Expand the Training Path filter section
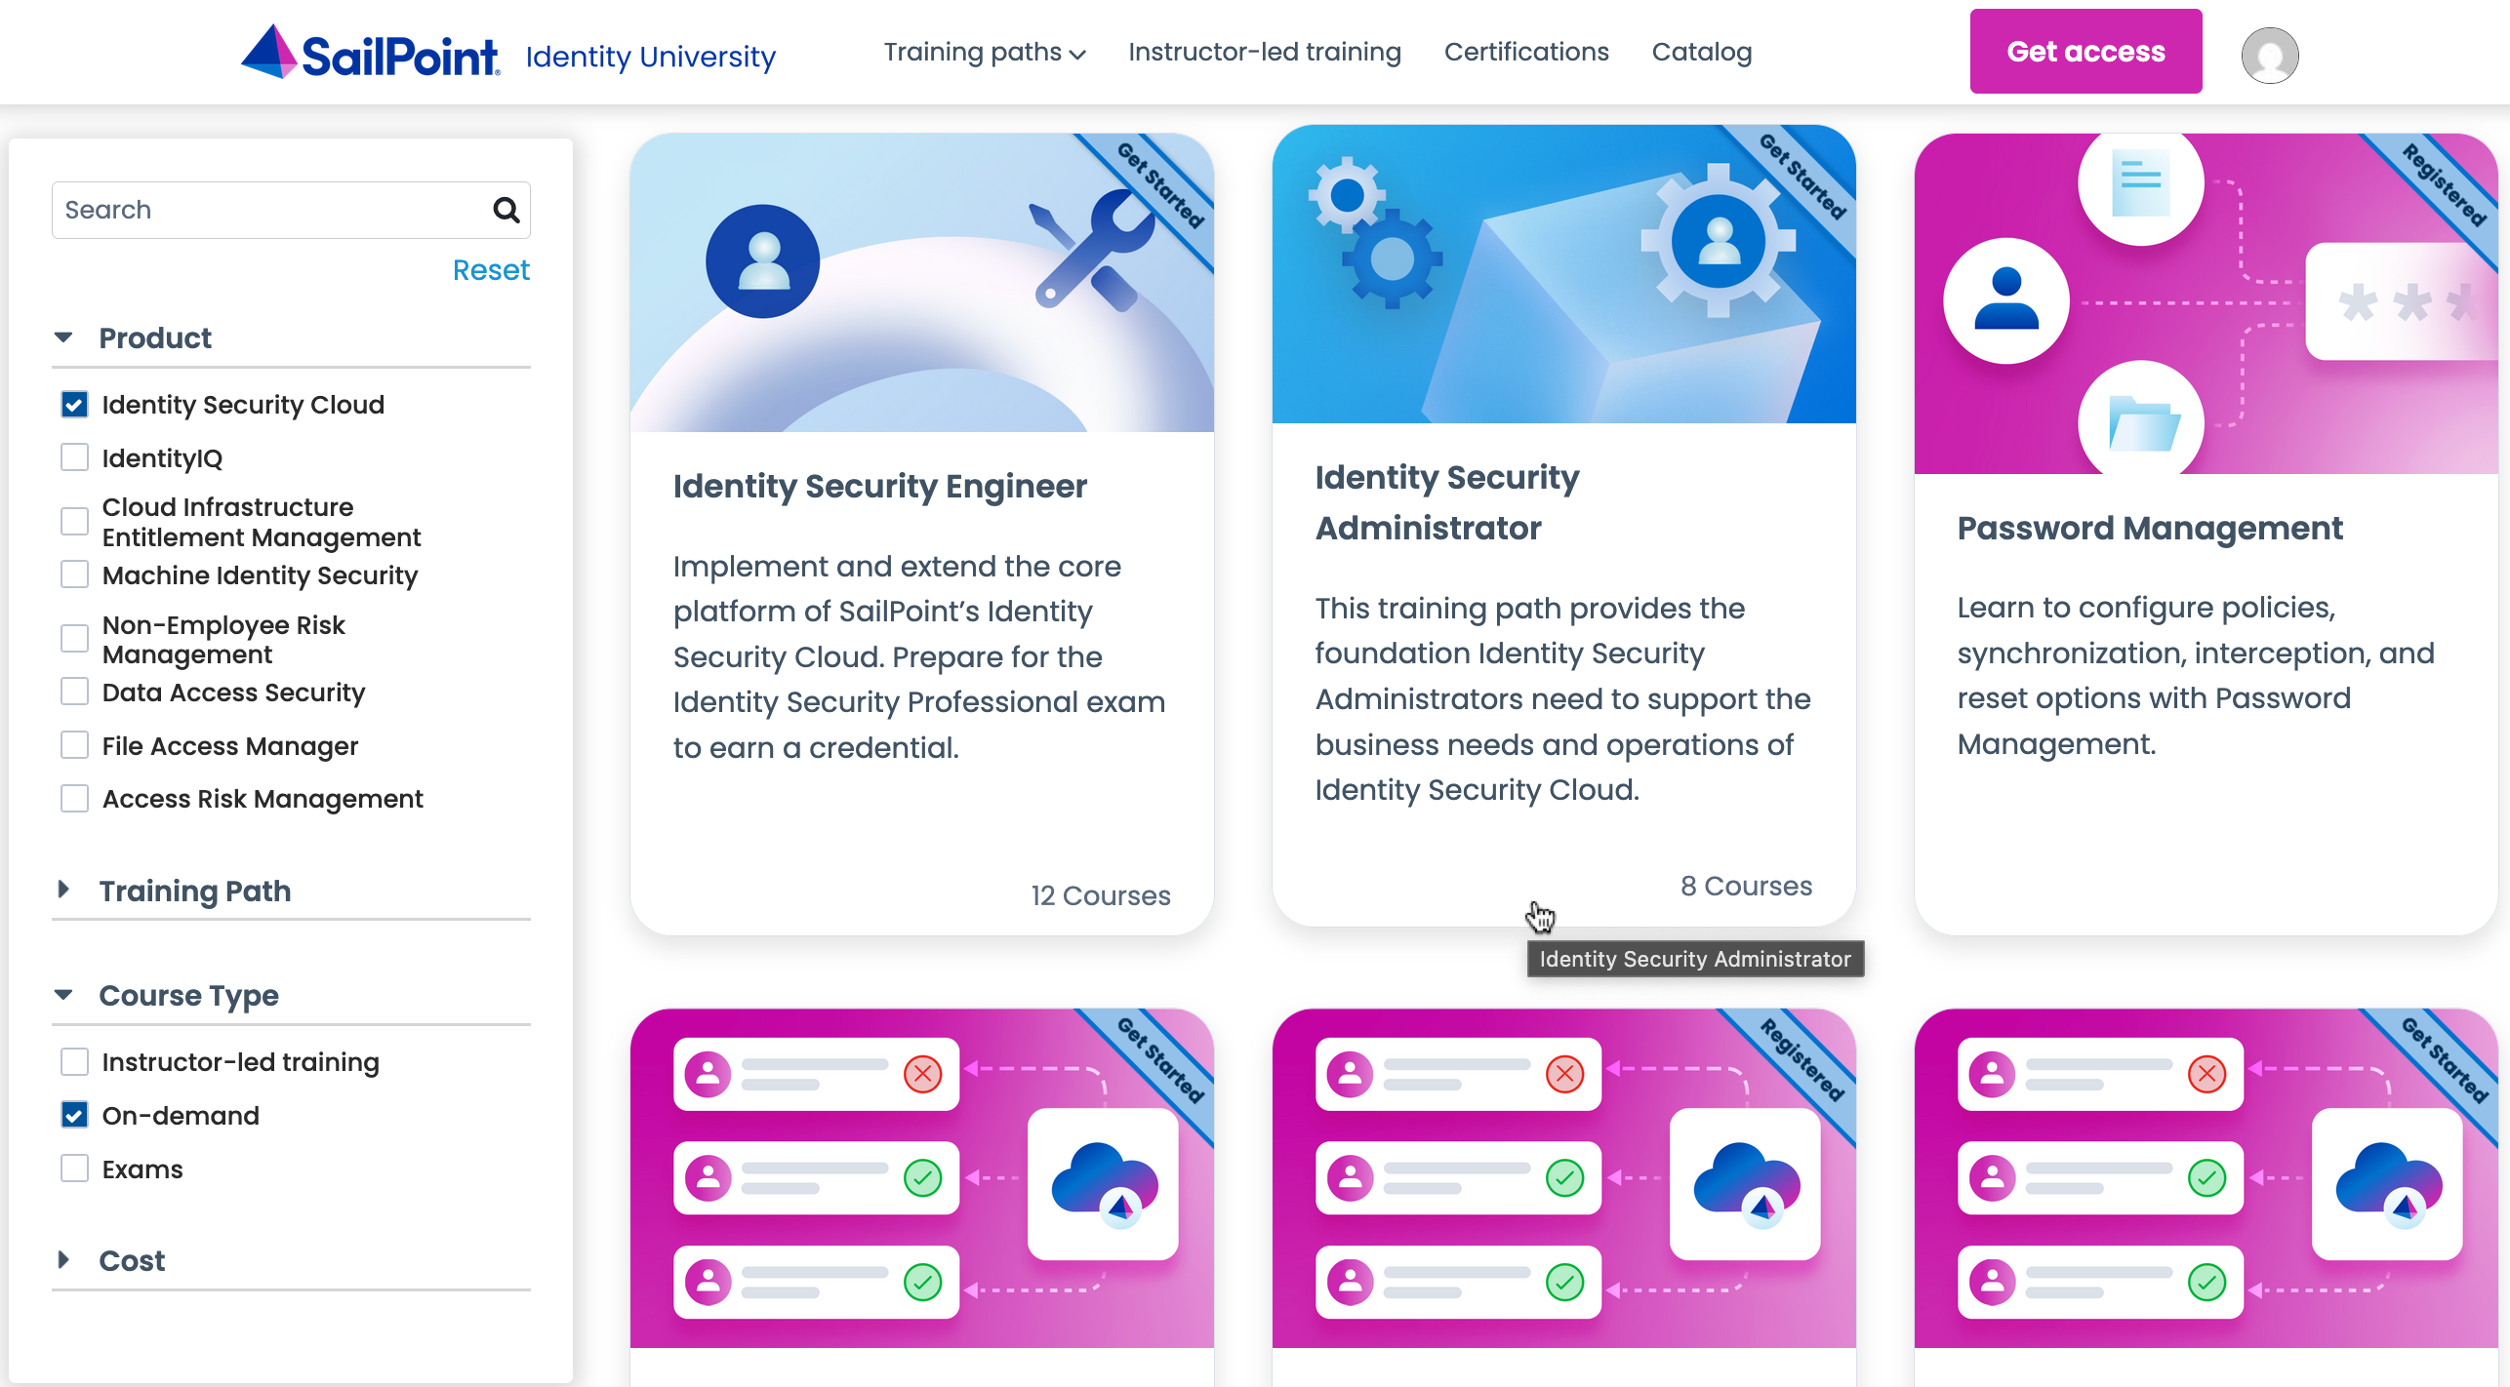This screenshot has width=2510, height=1387. pyautogui.click(x=64, y=890)
